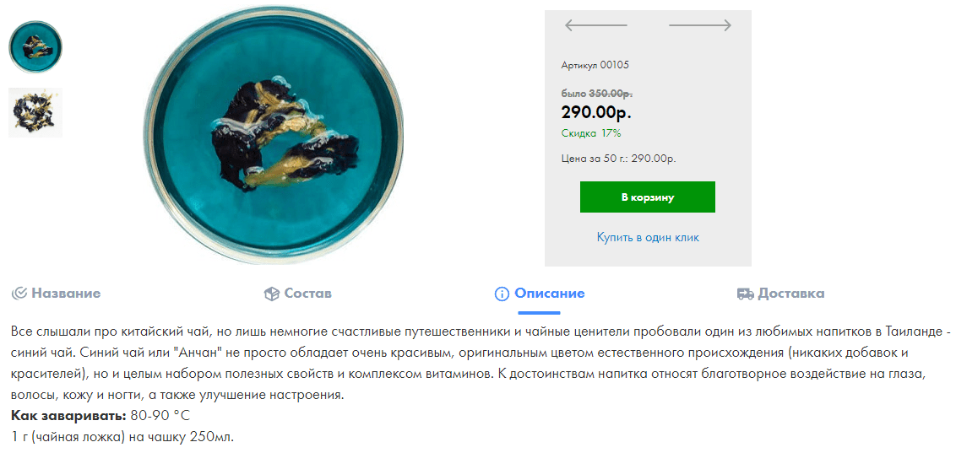This screenshot has width=956, height=453.
Task: Select the blue tea cup thumbnail
Action: pos(35,47)
